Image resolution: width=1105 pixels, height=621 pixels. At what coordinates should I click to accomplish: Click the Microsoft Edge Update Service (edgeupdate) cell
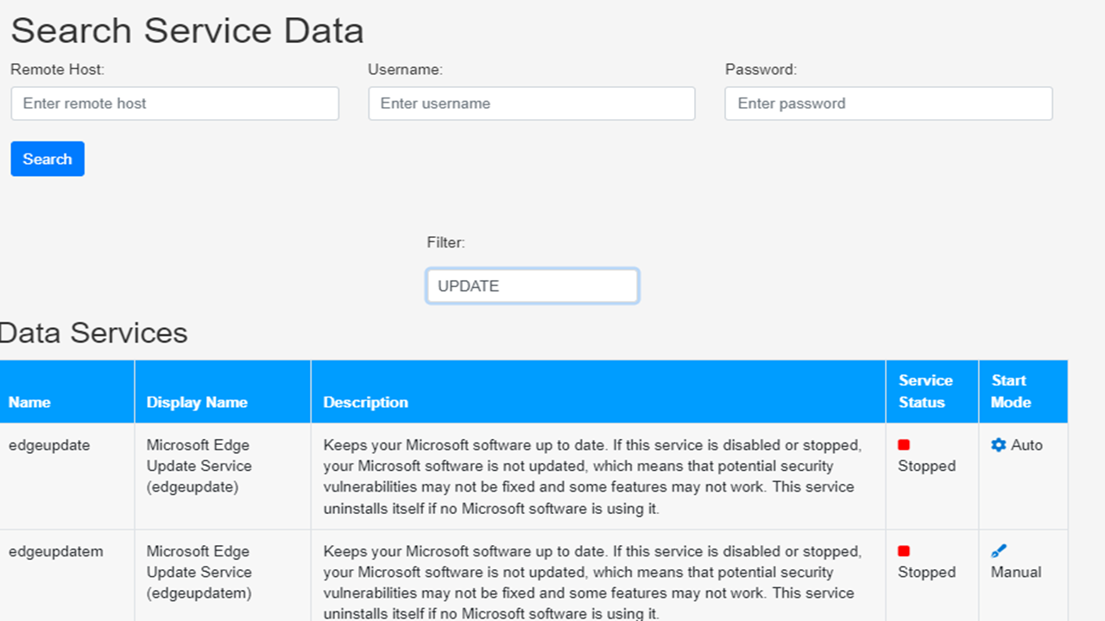[199, 466]
